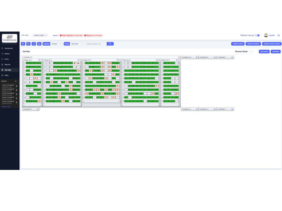The width and height of the screenshot is (282, 211).
Task: Open the Container 4 menu icon
Action: click(x=197, y=109)
